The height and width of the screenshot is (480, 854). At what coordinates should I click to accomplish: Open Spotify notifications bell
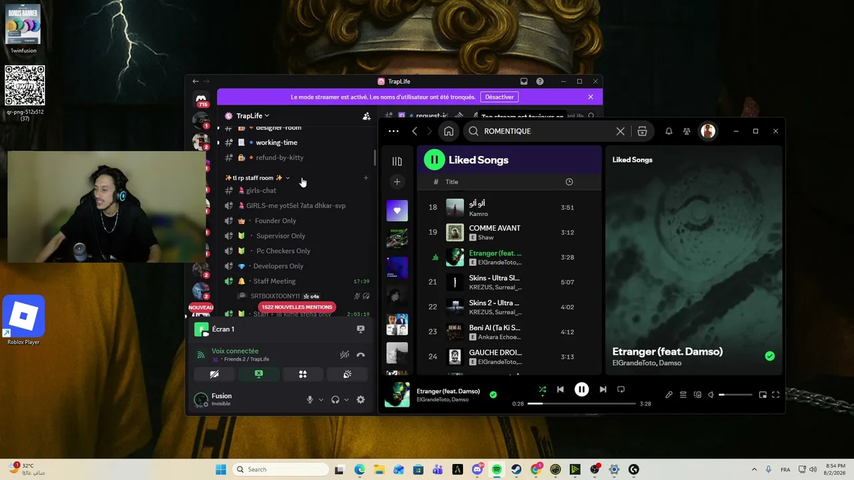(x=669, y=131)
